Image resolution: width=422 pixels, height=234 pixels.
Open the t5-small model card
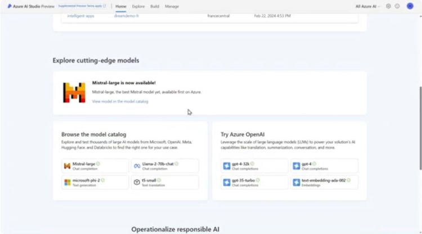coord(165,182)
